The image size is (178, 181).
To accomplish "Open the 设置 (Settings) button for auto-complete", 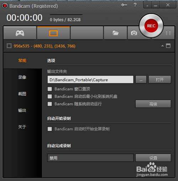I will [153, 158].
